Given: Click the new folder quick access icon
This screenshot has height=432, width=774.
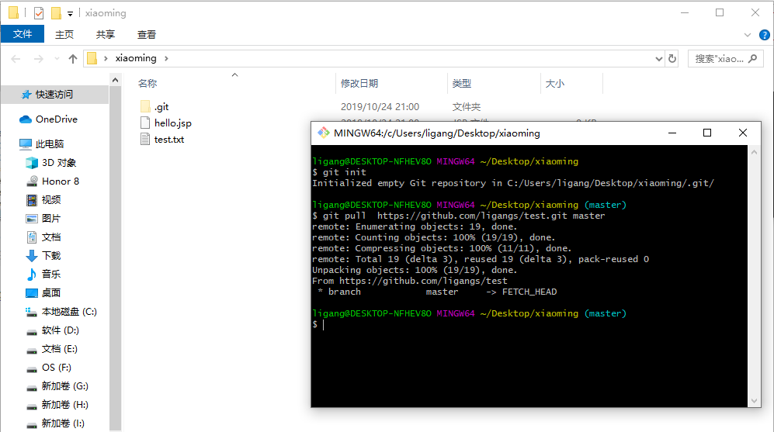Looking at the screenshot, I should [x=56, y=13].
